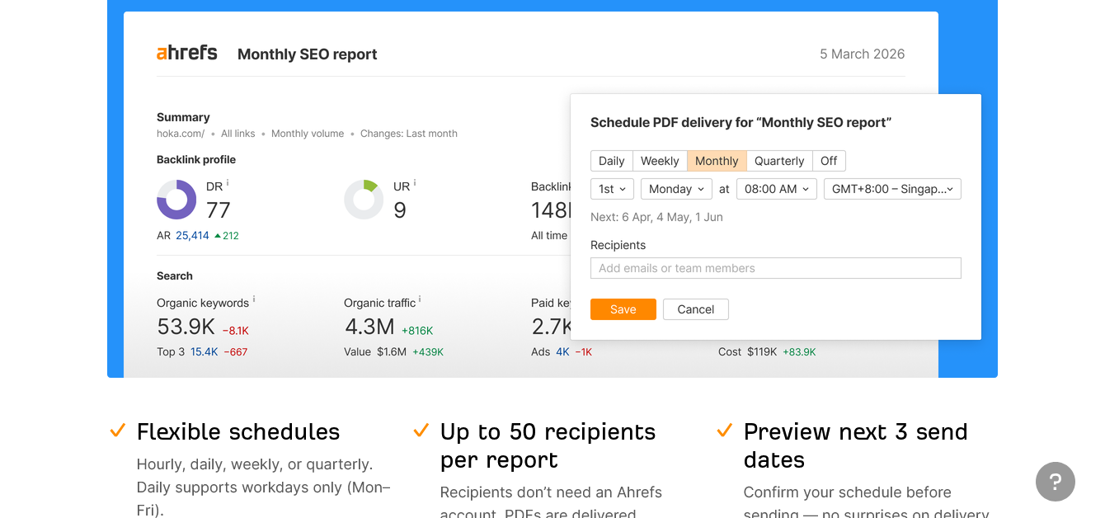Click the DR purple donut chart
The image size is (1105, 518).
(x=176, y=200)
